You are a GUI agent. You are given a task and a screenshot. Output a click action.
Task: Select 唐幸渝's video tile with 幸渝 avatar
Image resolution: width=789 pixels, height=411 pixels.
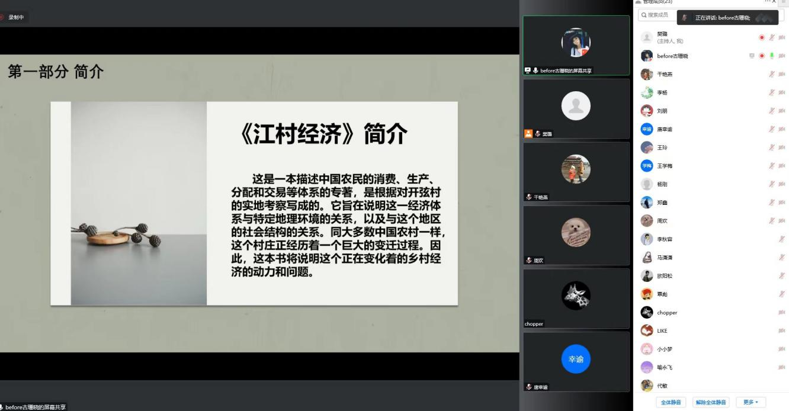(576, 362)
